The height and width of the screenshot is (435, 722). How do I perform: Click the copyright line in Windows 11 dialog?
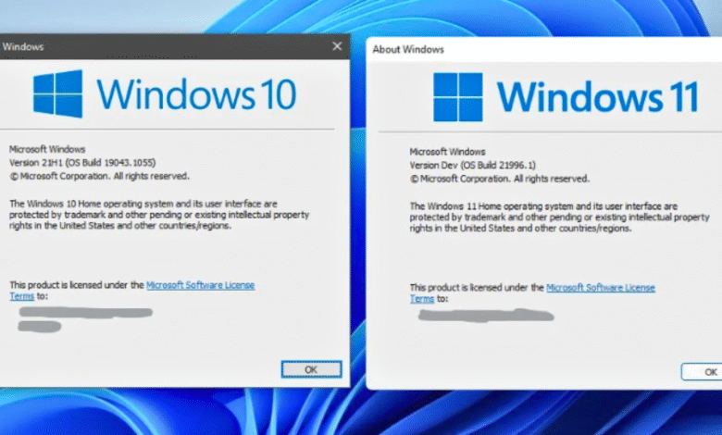pos(499,177)
